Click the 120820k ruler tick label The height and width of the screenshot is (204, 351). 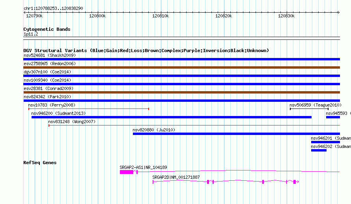[x=224, y=16]
